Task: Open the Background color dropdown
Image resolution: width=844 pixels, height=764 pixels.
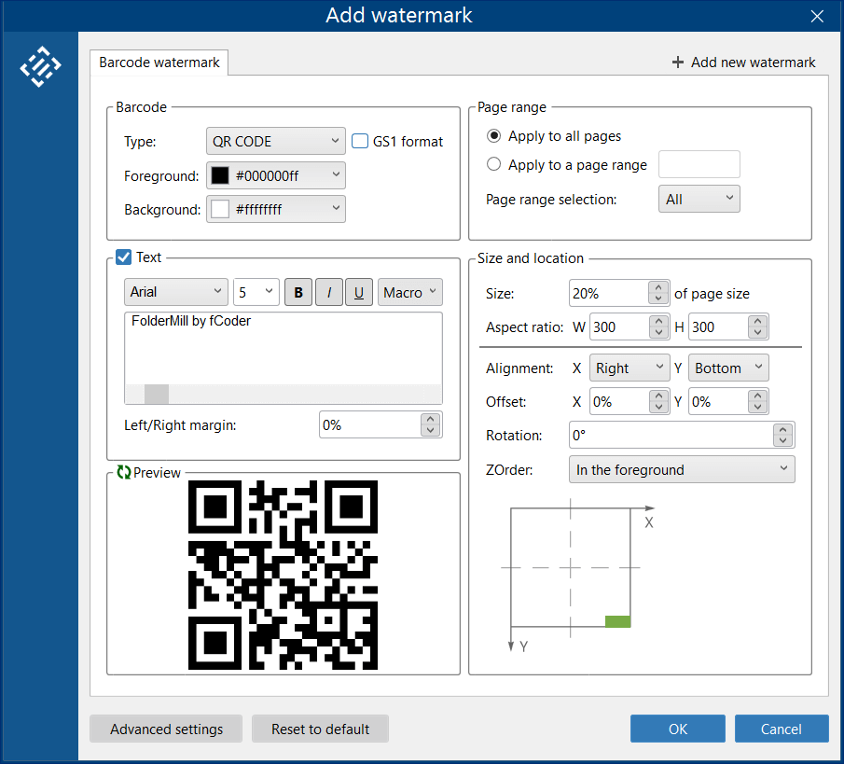Action: (276, 209)
